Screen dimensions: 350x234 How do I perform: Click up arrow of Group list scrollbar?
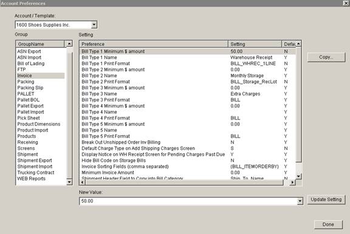pyautogui.click(x=69, y=44)
